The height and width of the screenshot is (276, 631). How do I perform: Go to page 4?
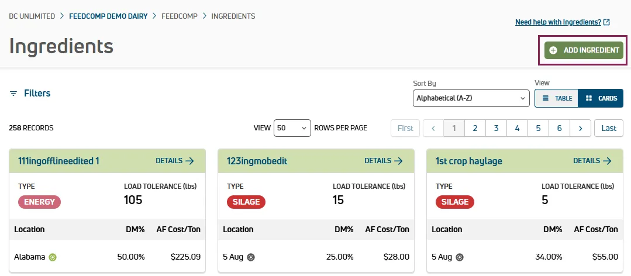click(517, 128)
